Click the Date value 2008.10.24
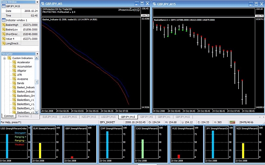The height and width of the screenshot is (165, 265). 30,11
